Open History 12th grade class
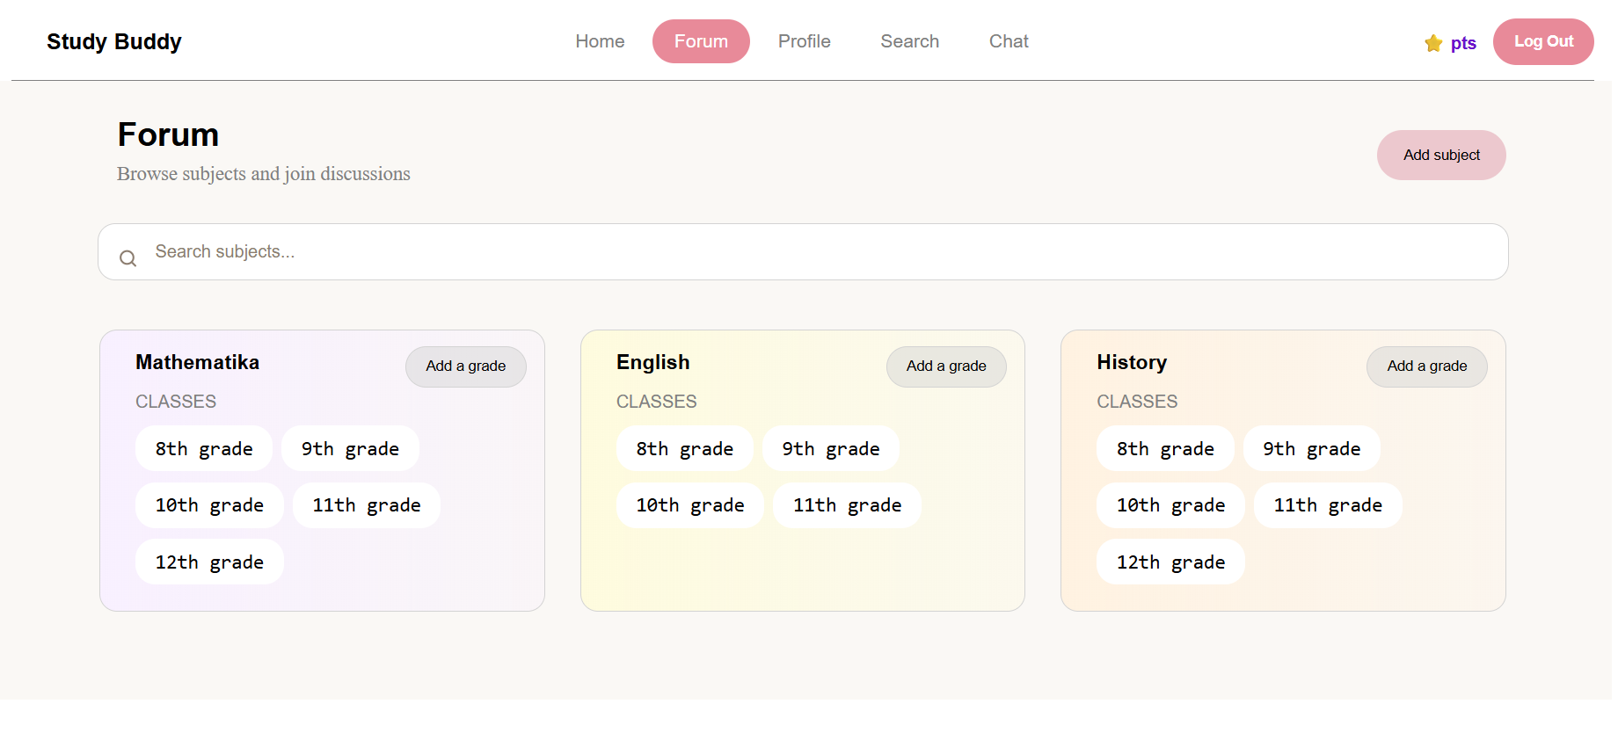 click(x=1170, y=562)
